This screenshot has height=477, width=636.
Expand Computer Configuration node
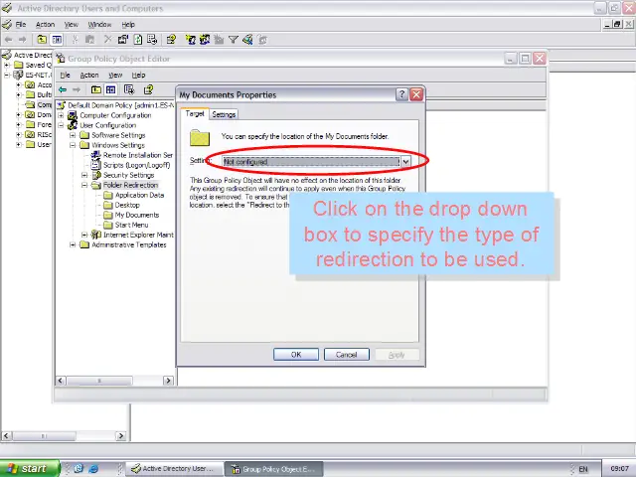coord(61,115)
